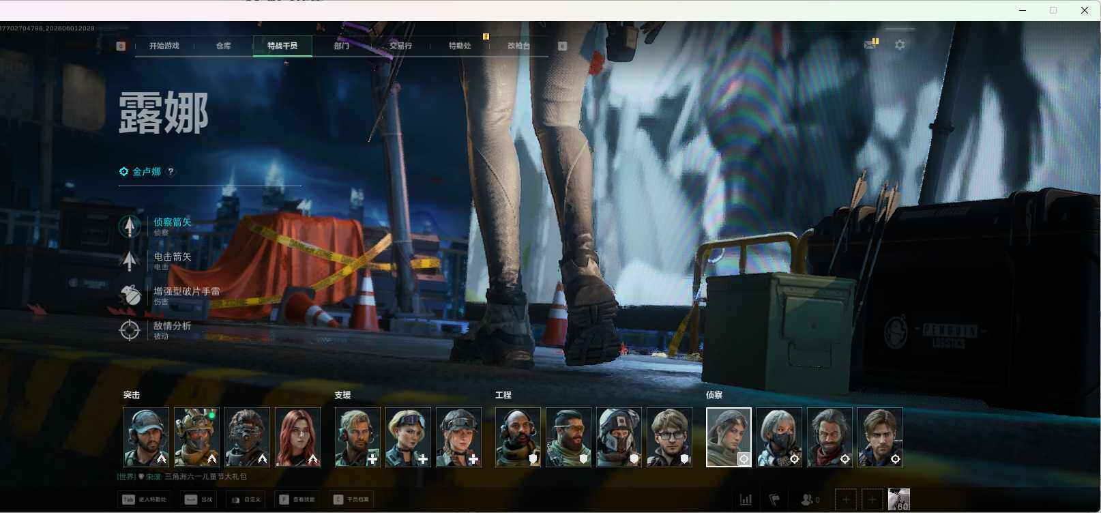
Task: Switch to the 特勤处 tab
Action: (460, 46)
